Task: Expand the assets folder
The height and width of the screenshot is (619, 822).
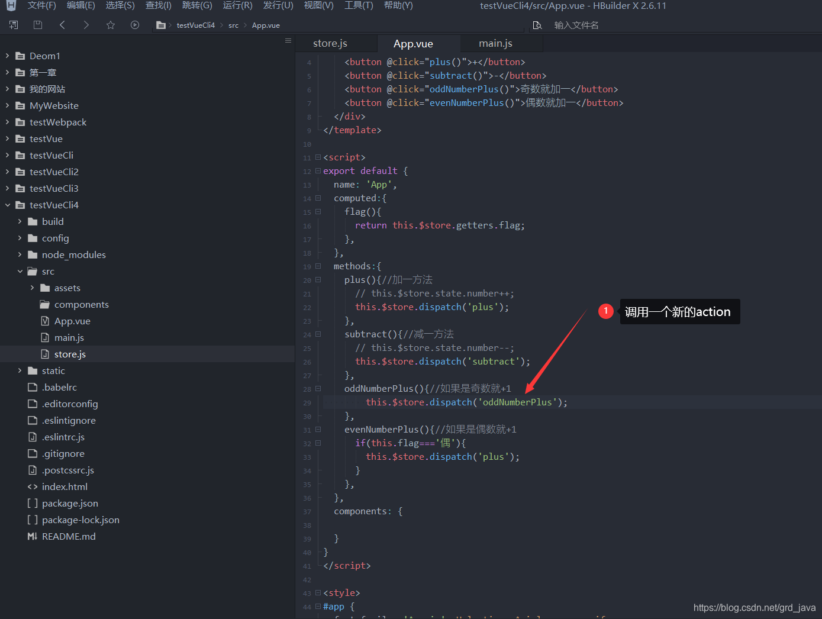Action: pos(32,288)
